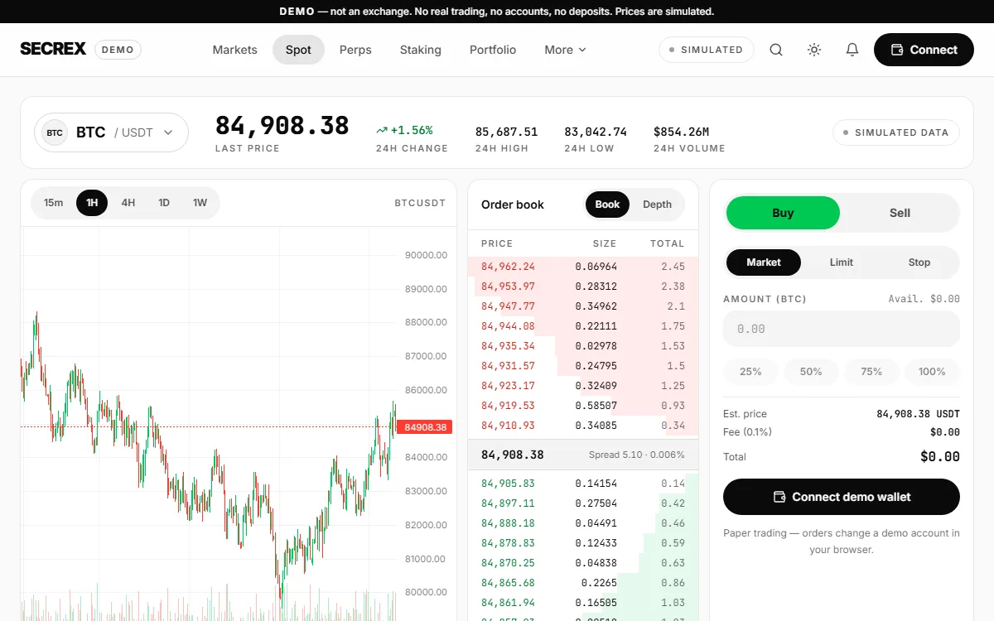Select the 4H chart interval
The image size is (994, 621).
[128, 203]
